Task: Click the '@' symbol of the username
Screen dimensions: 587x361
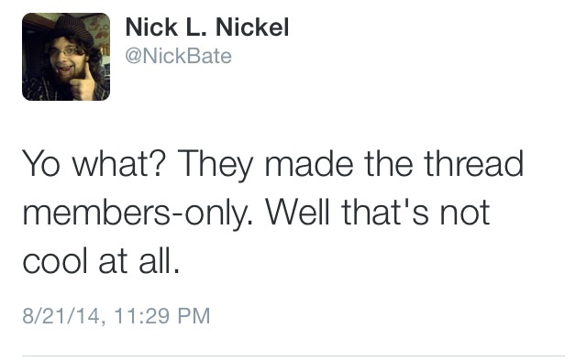Action: click(x=133, y=57)
